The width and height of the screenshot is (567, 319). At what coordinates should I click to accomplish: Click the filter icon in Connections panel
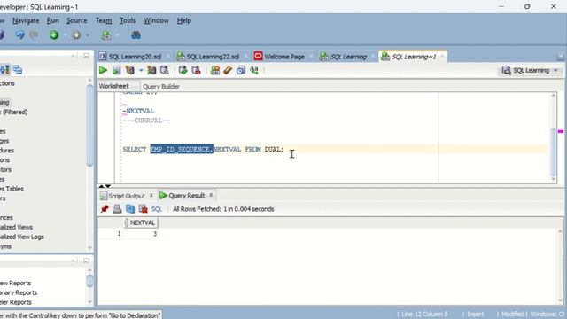(x=5, y=69)
